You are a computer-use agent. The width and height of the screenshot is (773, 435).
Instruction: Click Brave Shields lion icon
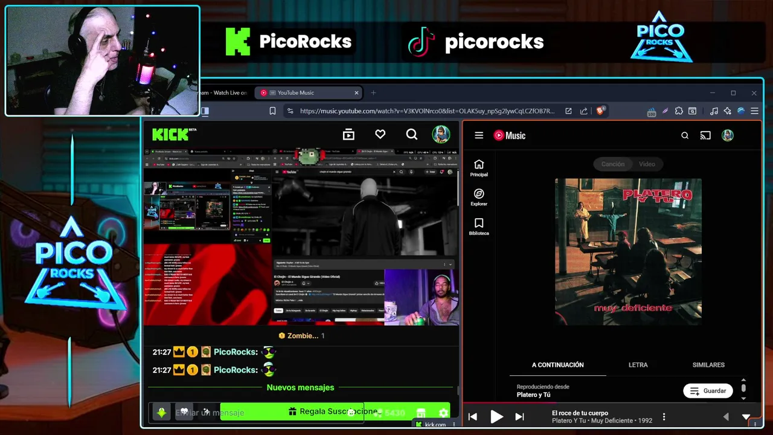pos(600,111)
